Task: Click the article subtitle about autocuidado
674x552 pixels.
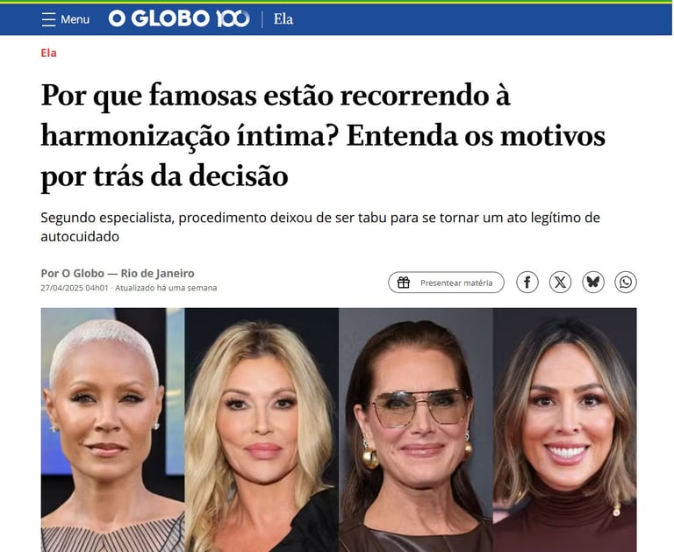Action: pyautogui.click(x=320, y=227)
